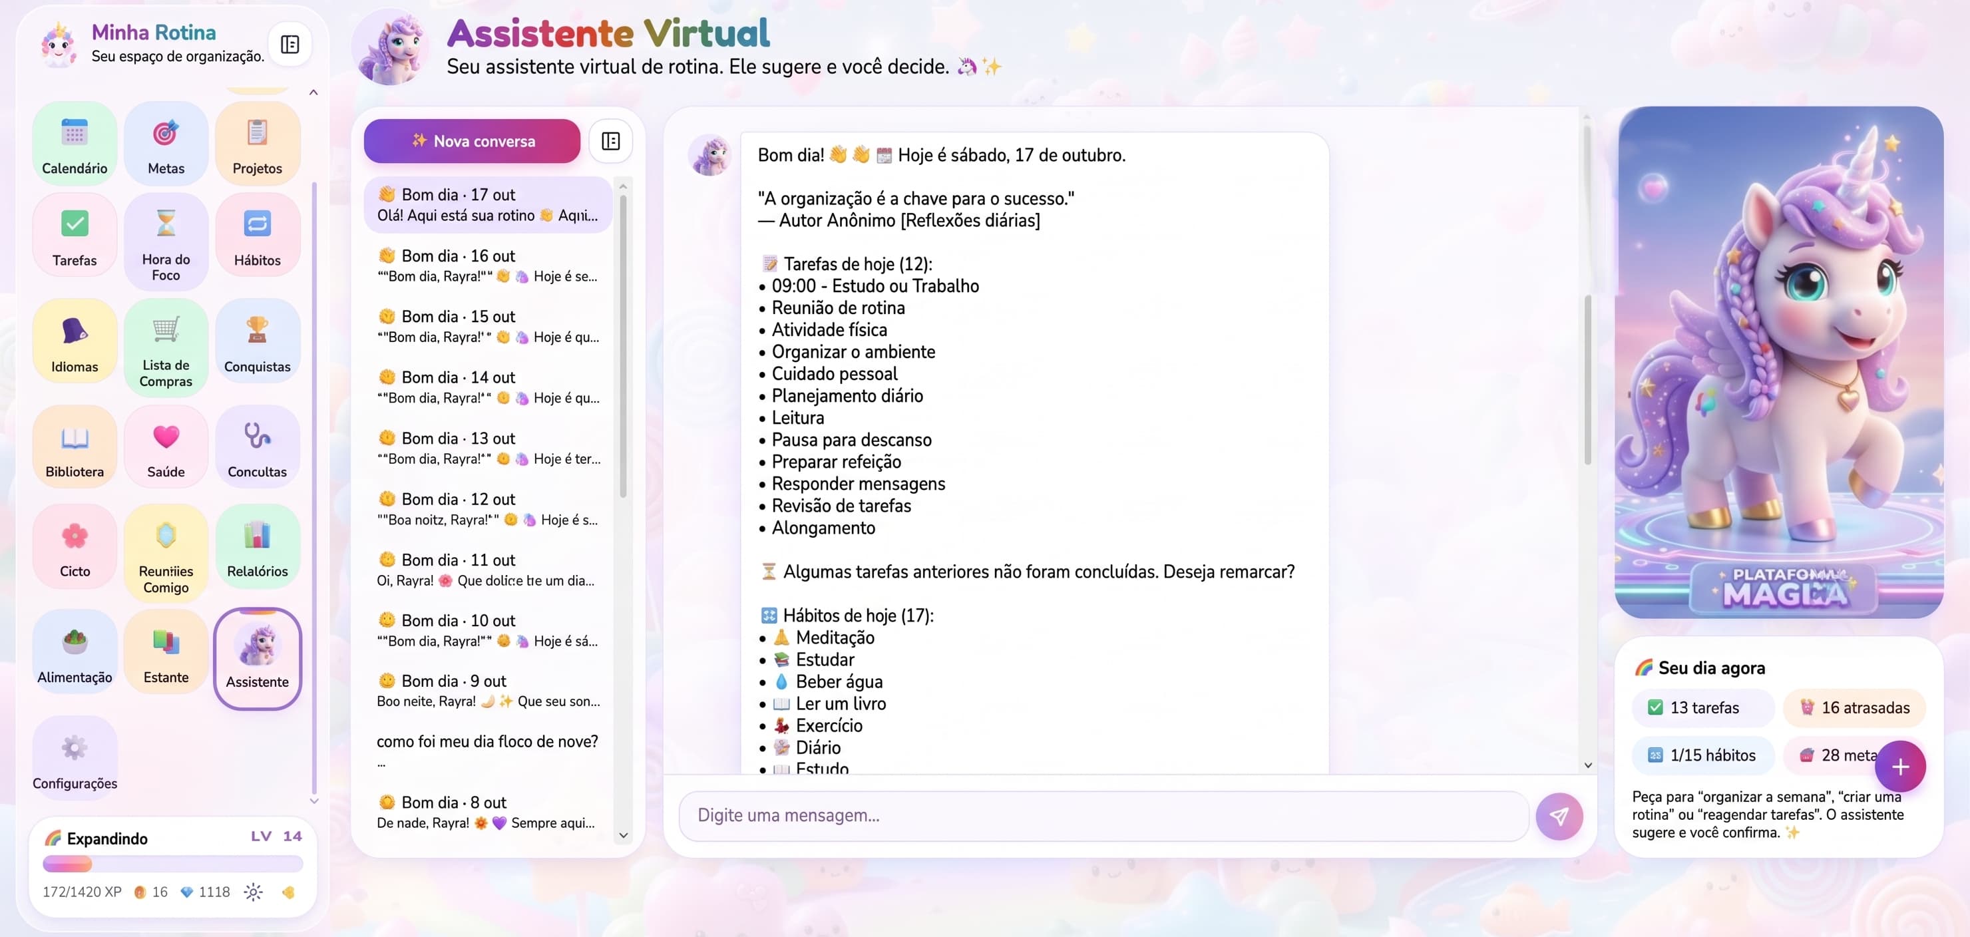
Task: Open the Estante module
Action: [x=165, y=652]
